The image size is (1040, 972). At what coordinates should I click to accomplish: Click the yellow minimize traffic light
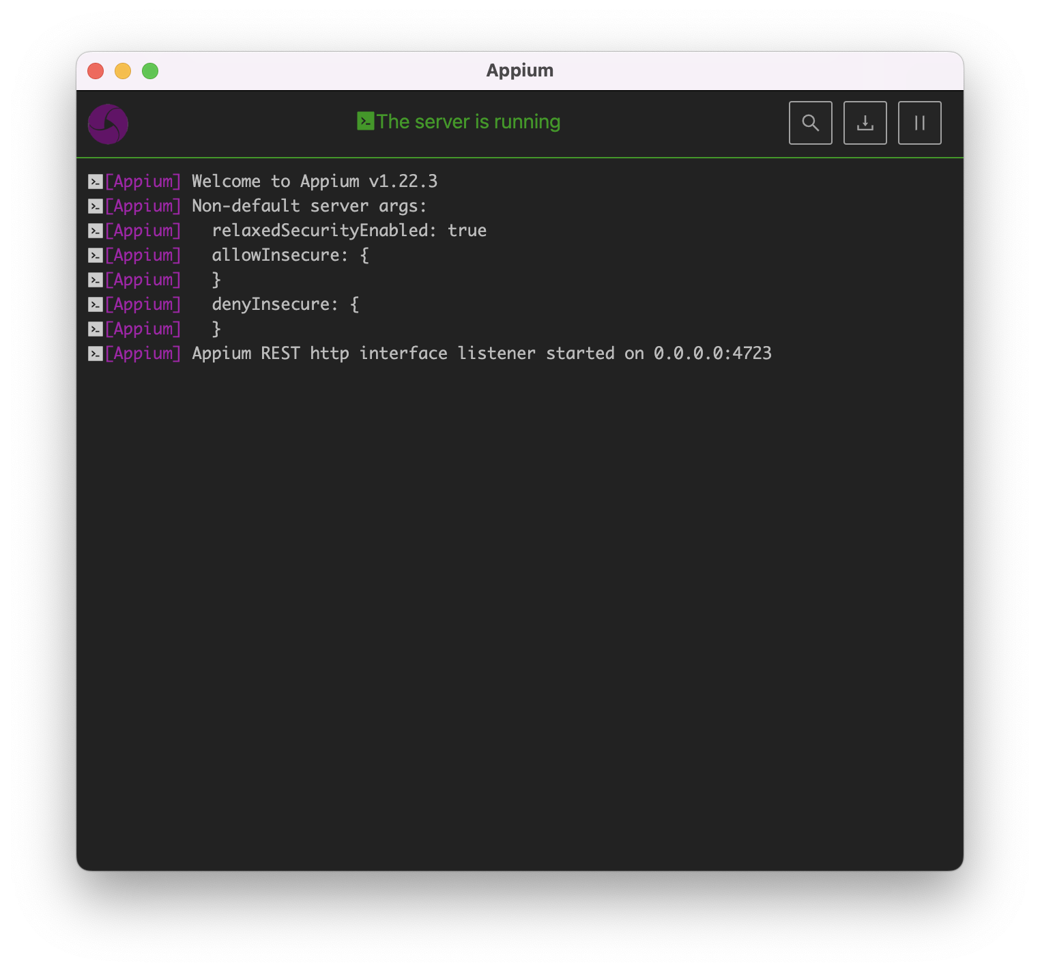(x=123, y=70)
